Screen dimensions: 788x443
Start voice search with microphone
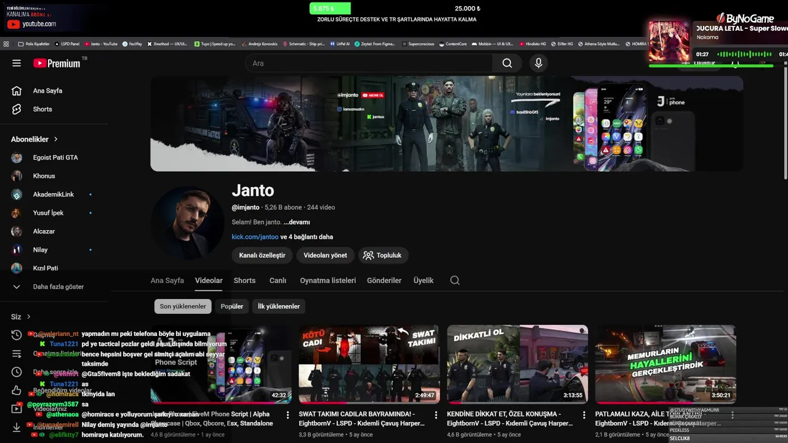point(539,63)
